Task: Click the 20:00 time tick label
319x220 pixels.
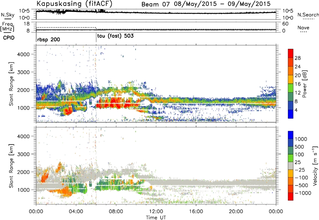Action: [x=236, y=212]
